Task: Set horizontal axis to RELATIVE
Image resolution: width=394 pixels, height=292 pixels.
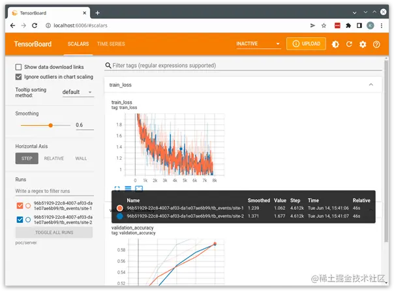Action: [x=54, y=158]
